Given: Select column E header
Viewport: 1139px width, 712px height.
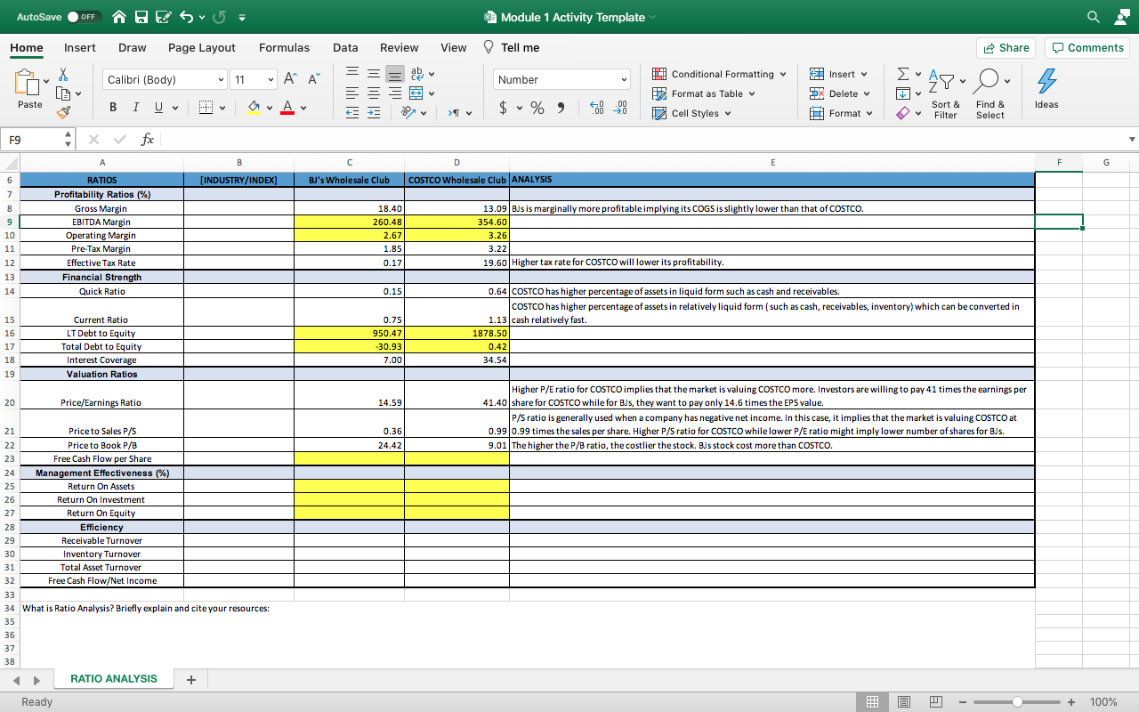Looking at the screenshot, I should coord(771,162).
